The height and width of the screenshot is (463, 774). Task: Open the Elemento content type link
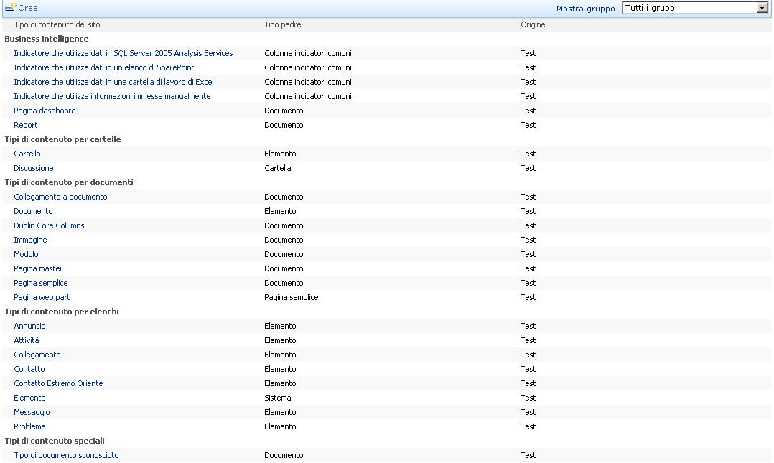29,398
